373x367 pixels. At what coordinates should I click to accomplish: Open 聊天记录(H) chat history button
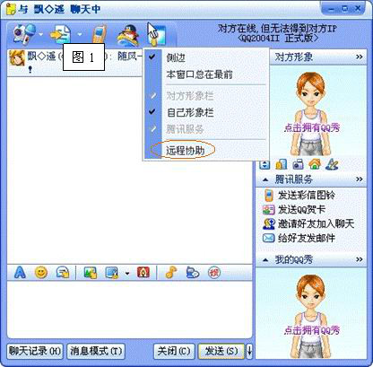tap(35, 351)
